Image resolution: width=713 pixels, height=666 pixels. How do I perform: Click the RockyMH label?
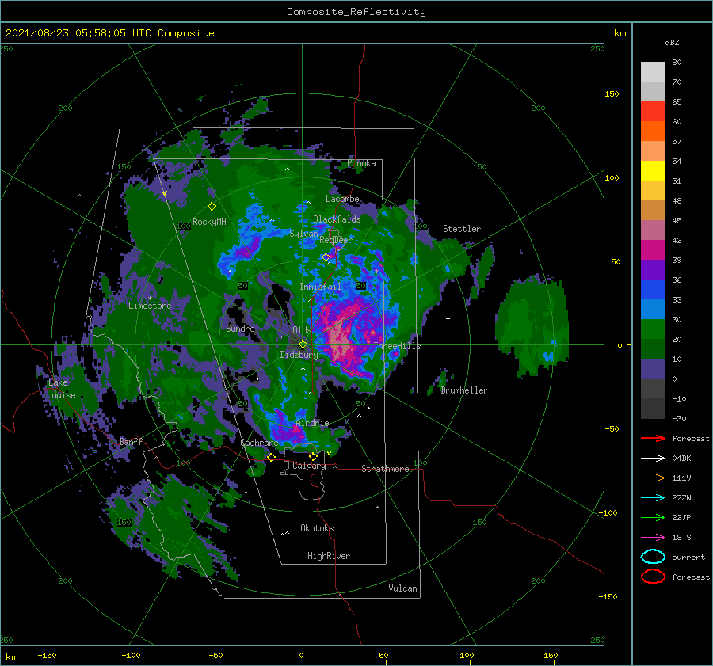209,222
